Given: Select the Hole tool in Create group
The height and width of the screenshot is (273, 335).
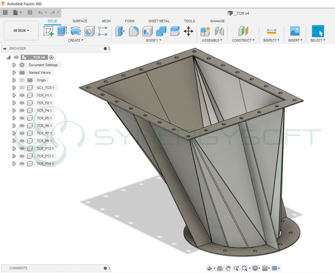Looking at the screenshot, I should point(89,31).
